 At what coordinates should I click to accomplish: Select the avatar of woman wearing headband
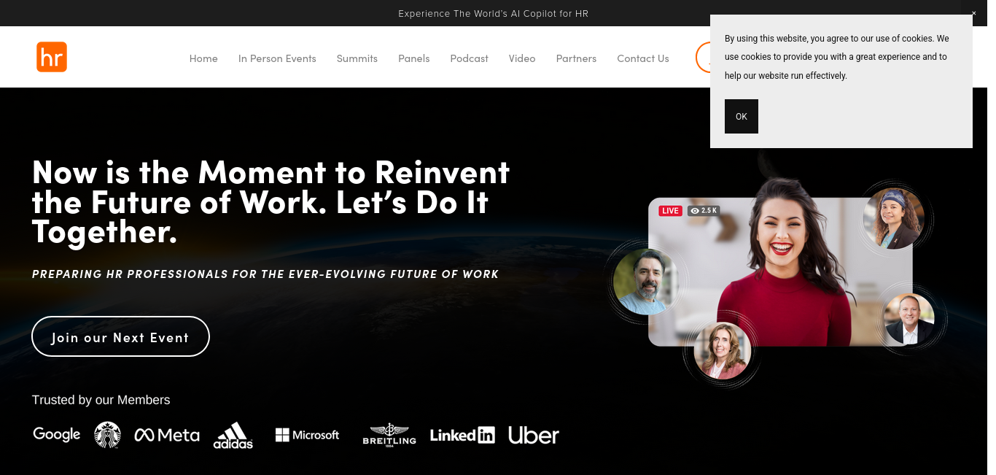pyautogui.click(x=893, y=219)
